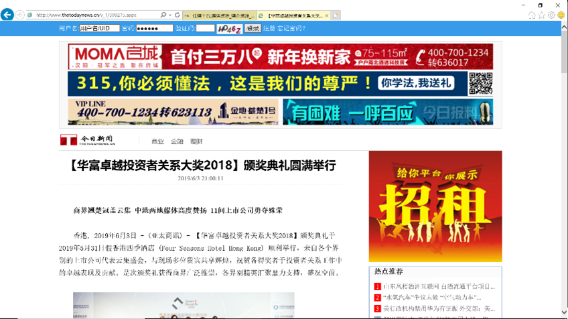Click the timestamp 2019/6/3 21:00:11

tap(200, 178)
